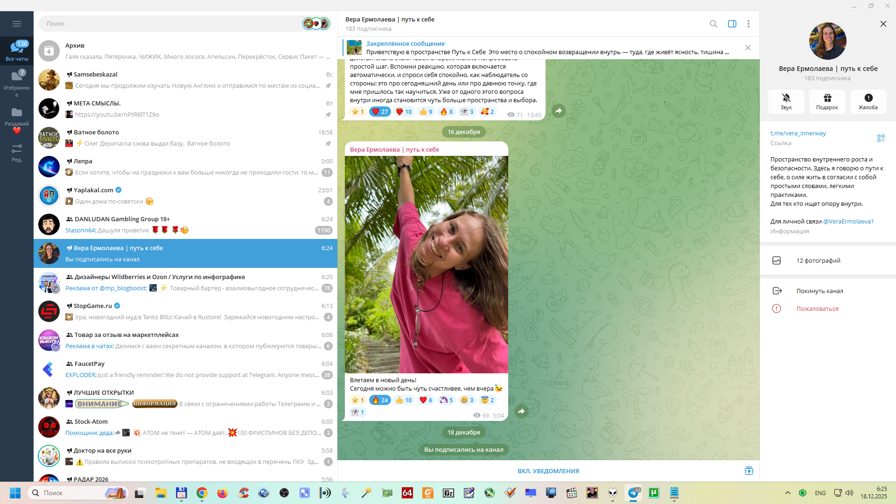This screenshot has height=504, width=896.
Task: Open the 12 фотографий shared media
Action: (818, 260)
